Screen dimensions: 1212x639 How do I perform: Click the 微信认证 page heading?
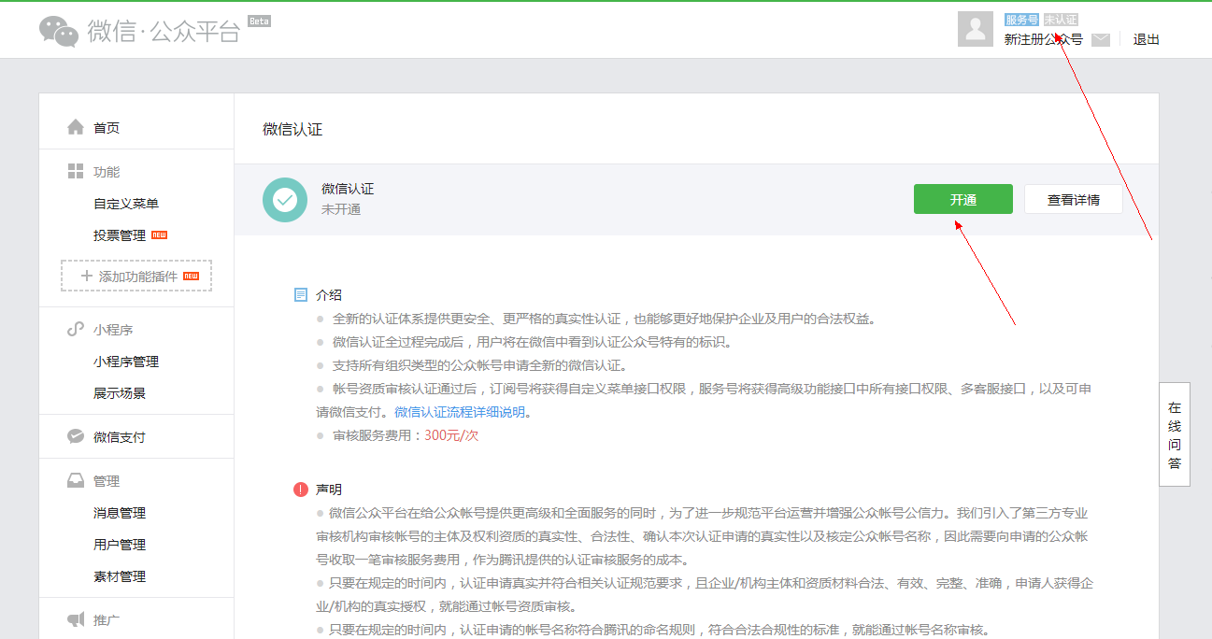point(292,129)
